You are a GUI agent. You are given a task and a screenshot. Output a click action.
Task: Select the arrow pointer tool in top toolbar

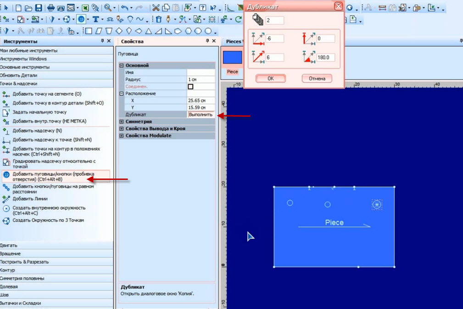tap(6, 8)
